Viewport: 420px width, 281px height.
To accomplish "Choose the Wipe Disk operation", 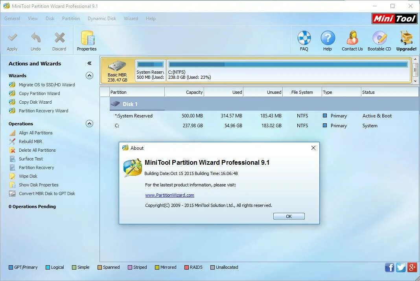I will pyautogui.click(x=28, y=176).
